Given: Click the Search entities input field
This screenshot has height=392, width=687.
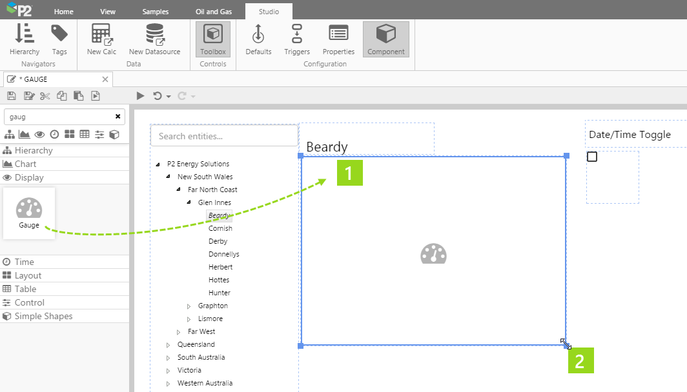Looking at the screenshot, I should pyautogui.click(x=224, y=136).
